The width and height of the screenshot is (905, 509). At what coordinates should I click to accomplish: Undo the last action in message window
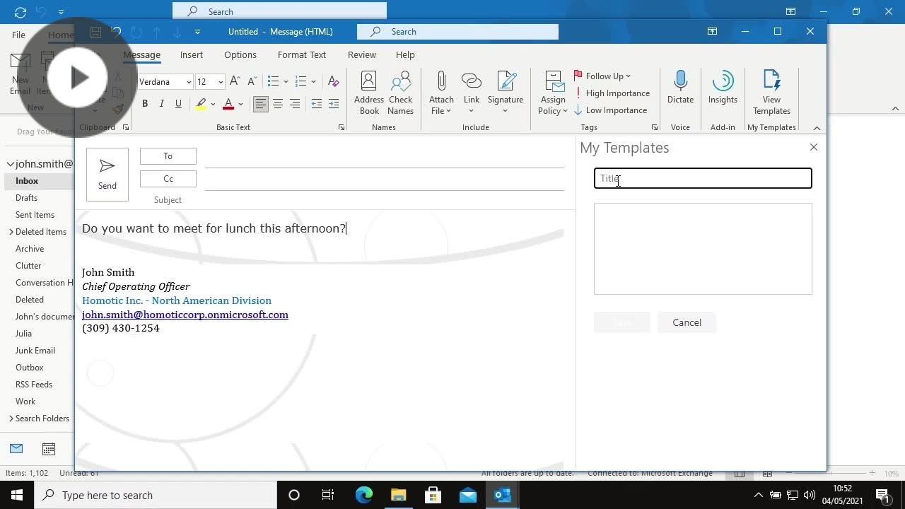coord(117,32)
